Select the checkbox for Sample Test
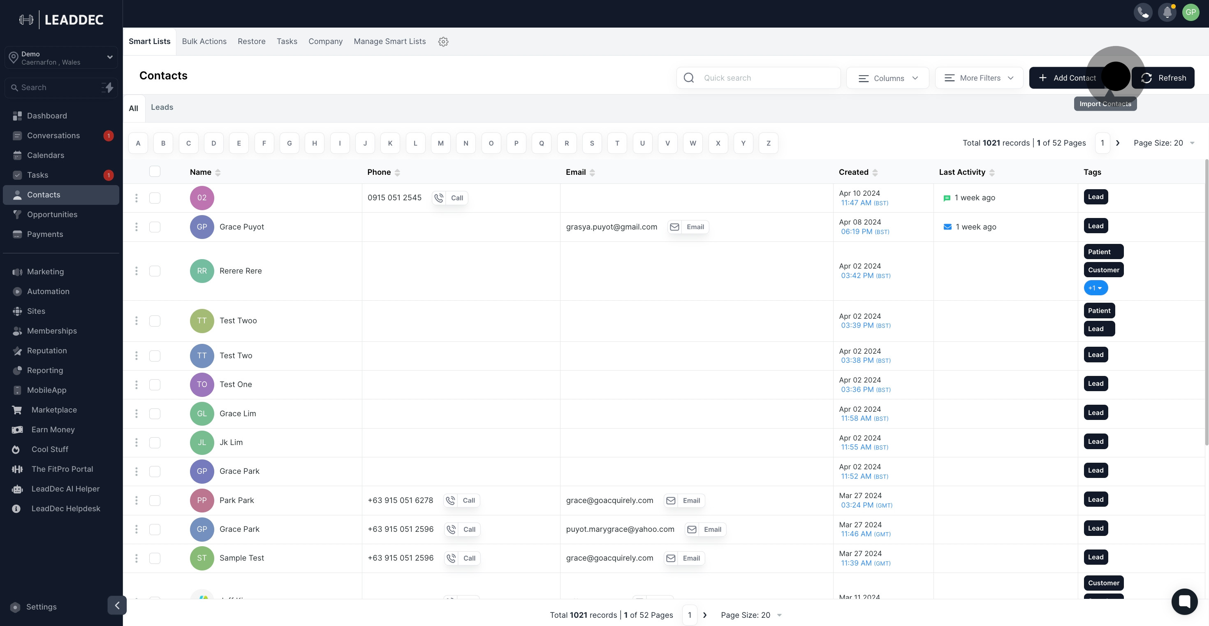 pyautogui.click(x=155, y=558)
